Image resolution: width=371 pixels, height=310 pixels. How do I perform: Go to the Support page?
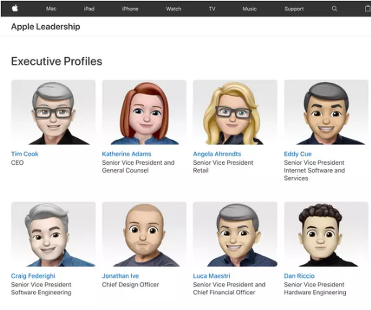[x=294, y=9]
